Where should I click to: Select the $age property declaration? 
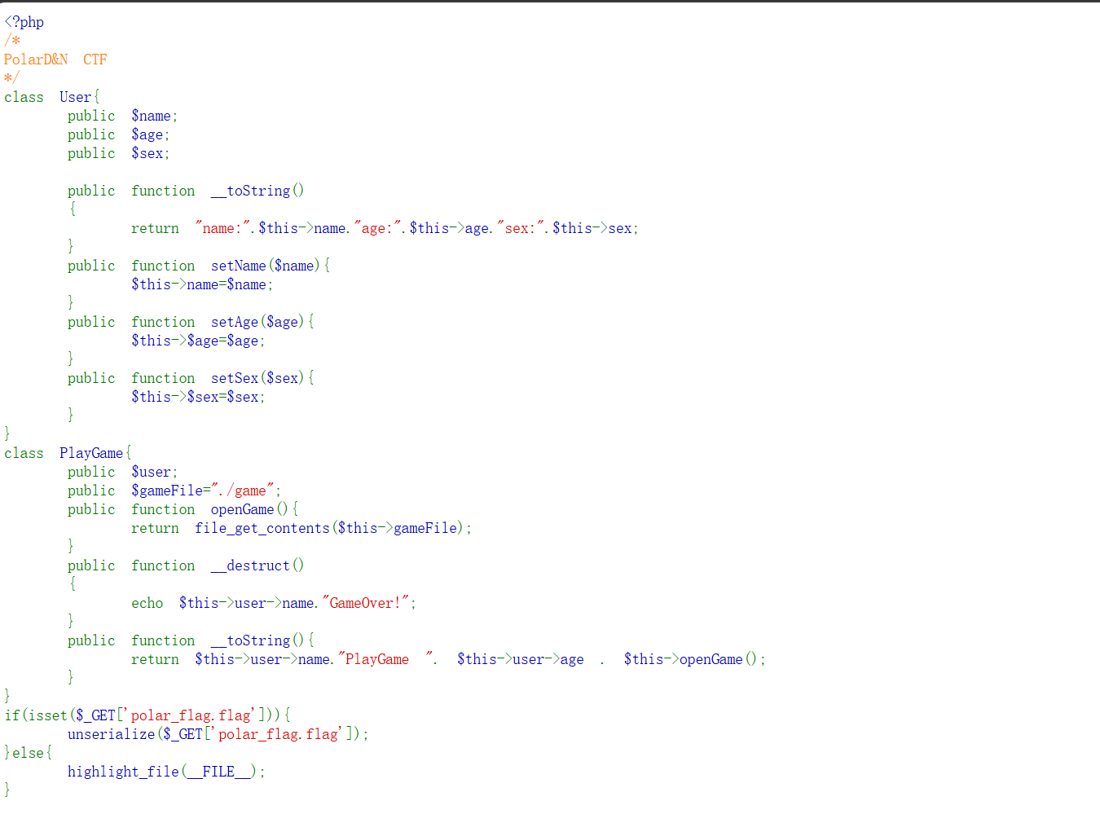tap(119, 134)
